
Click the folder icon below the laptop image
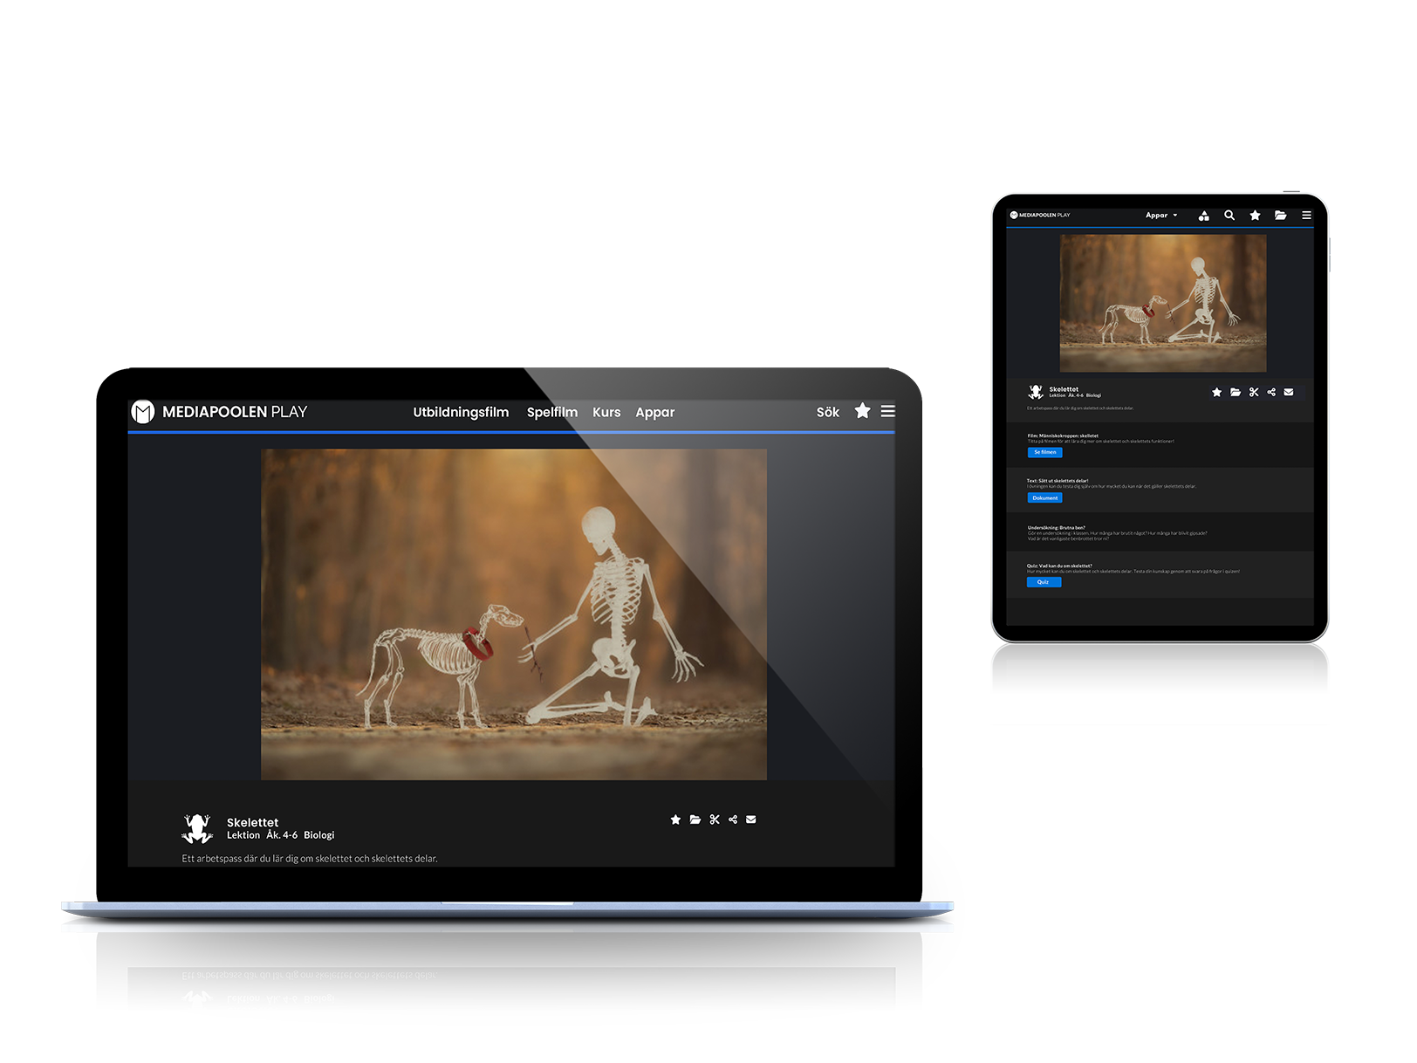(x=695, y=820)
